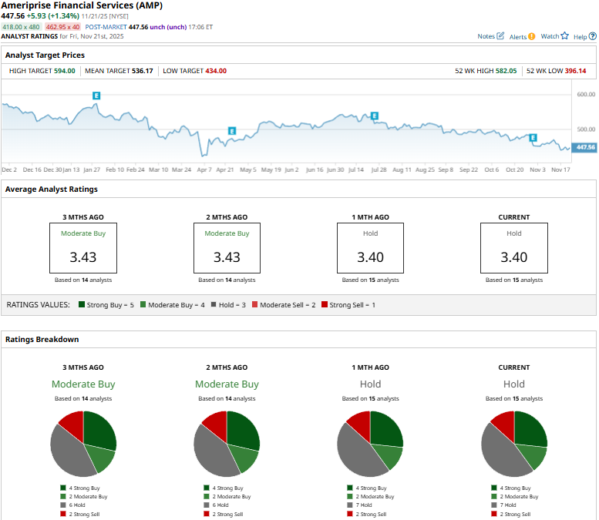The height and width of the screenshot is (520, 599).
Task: Open the Notes pencil icon
Action: (x=500, y=36)
